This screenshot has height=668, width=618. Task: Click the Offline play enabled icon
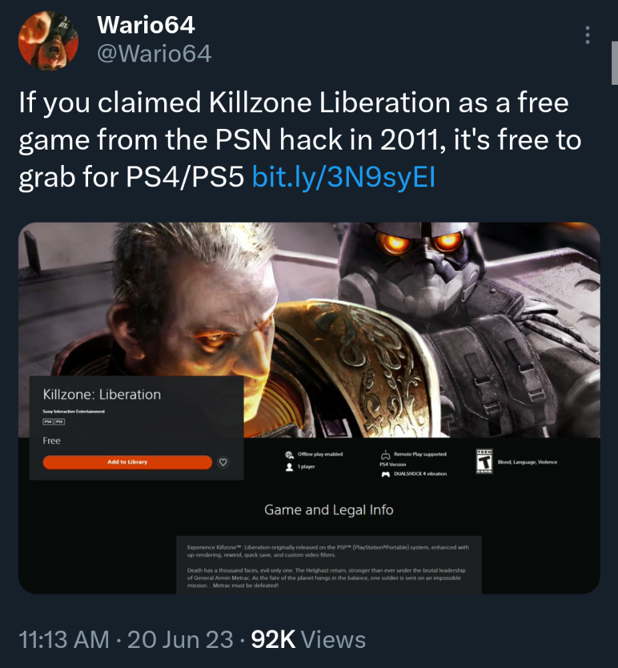click(290, 454)
